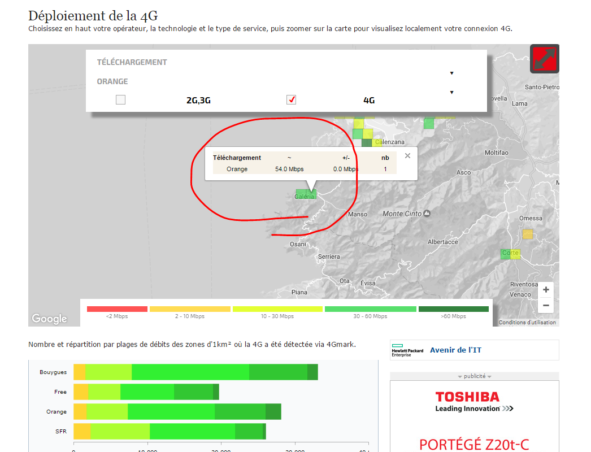
Task: Open the Conditions d'utilisation link
Action: pos(527,323)
